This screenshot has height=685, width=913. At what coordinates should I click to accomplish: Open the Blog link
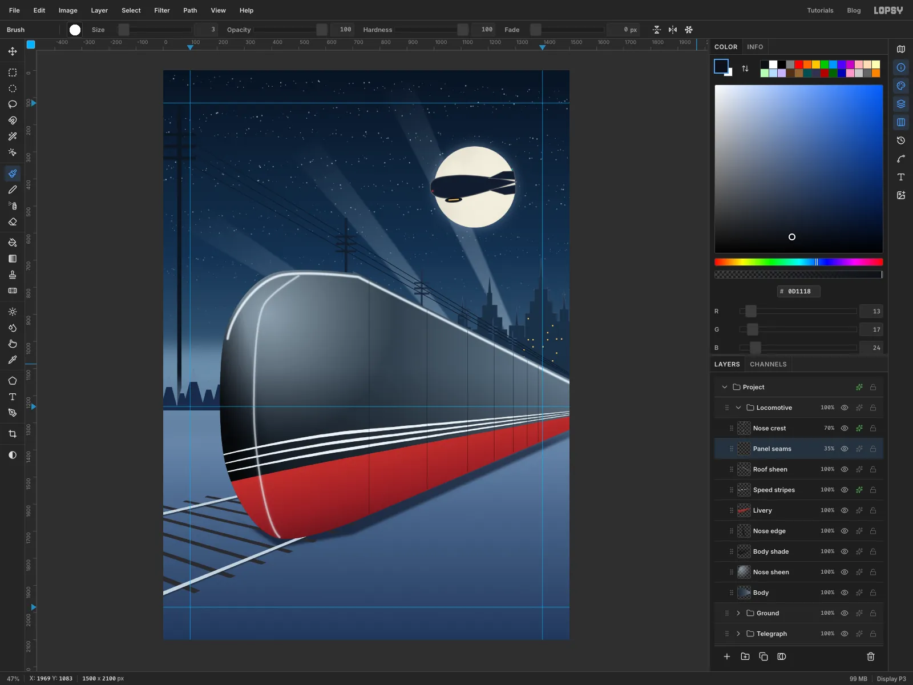[854, 10]
